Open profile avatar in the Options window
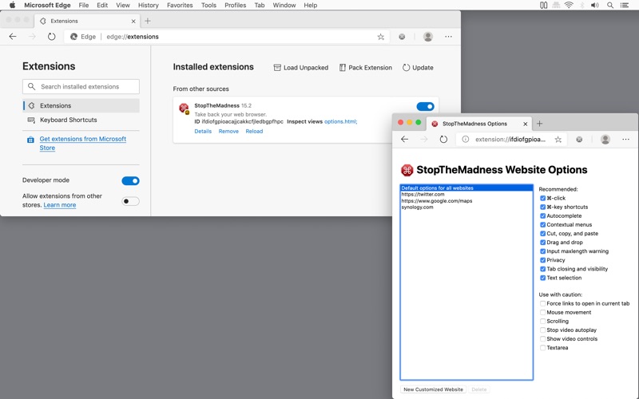The height and width of the screenshot is (399, 639). pyautogui.click(x=605, y=139)
